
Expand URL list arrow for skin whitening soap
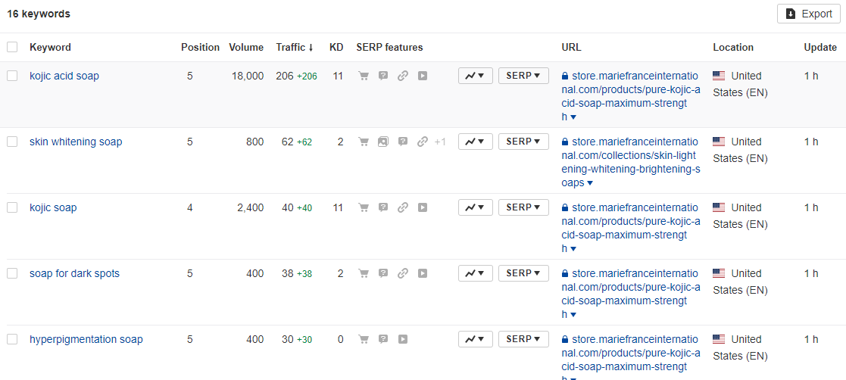pos(590,183)
